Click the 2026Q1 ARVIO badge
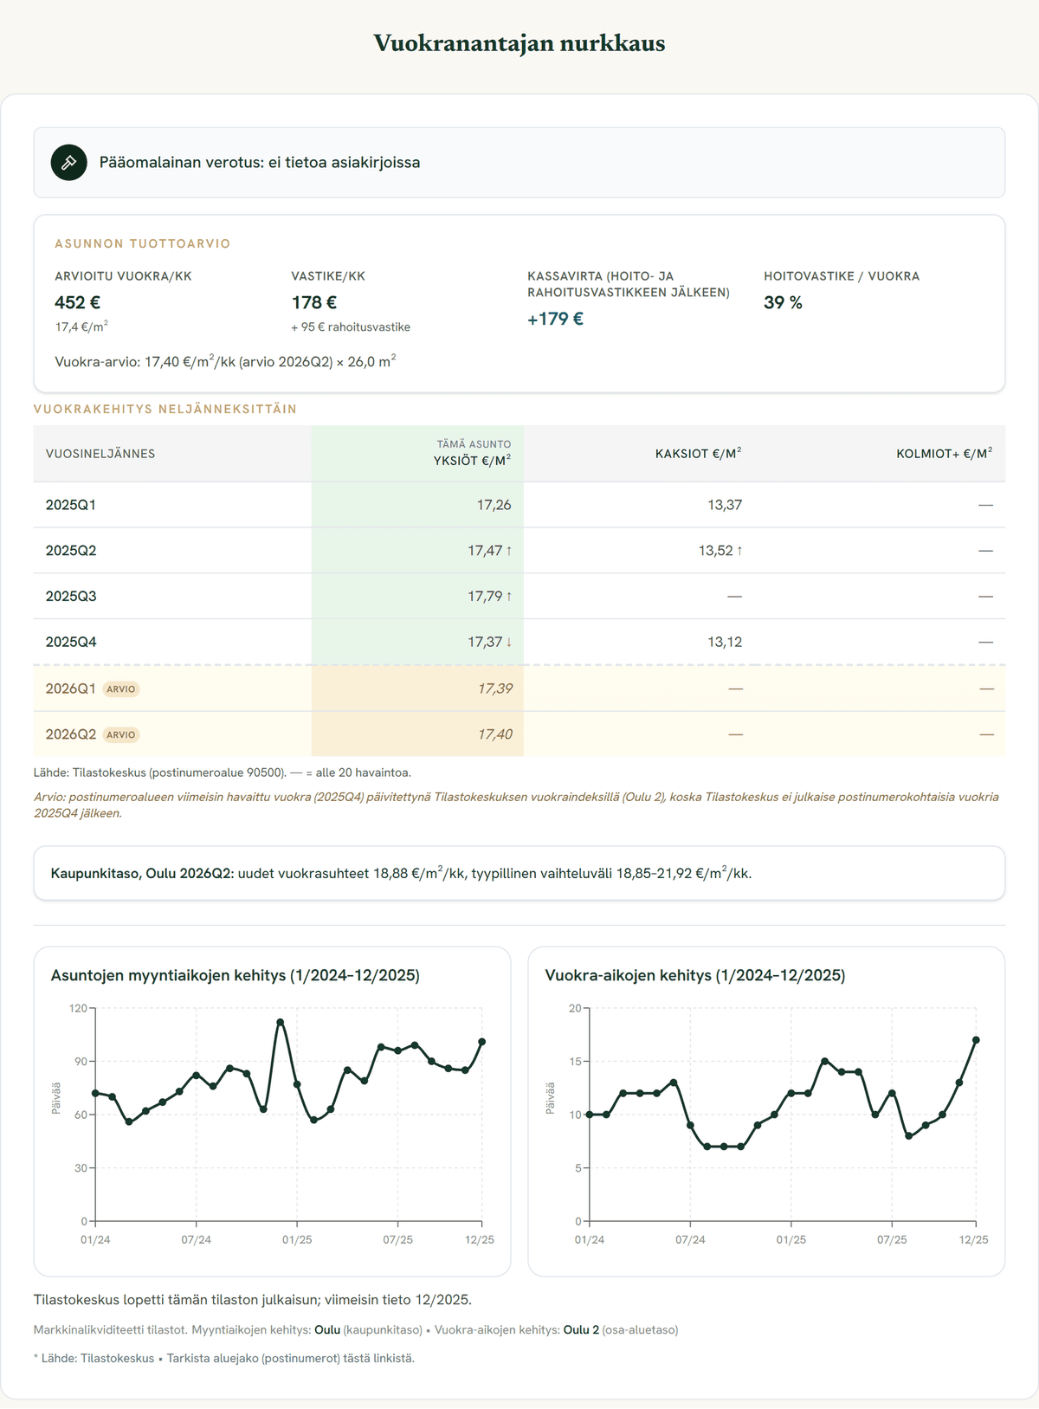This screenshot has height=1409, width=1039. pos(121,689)
